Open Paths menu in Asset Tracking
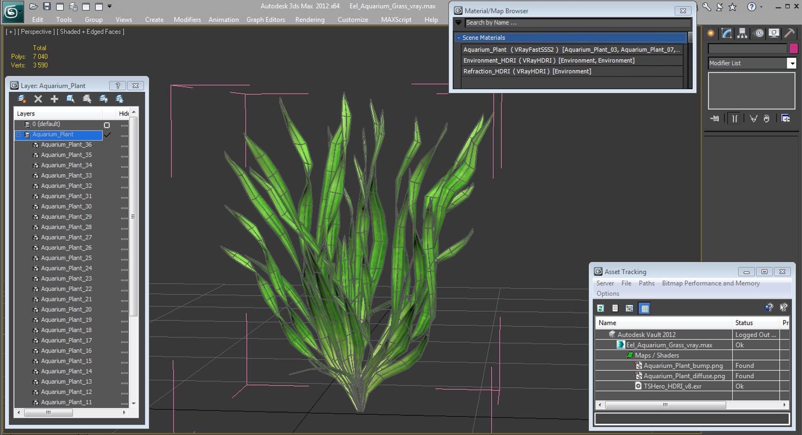 647,283
